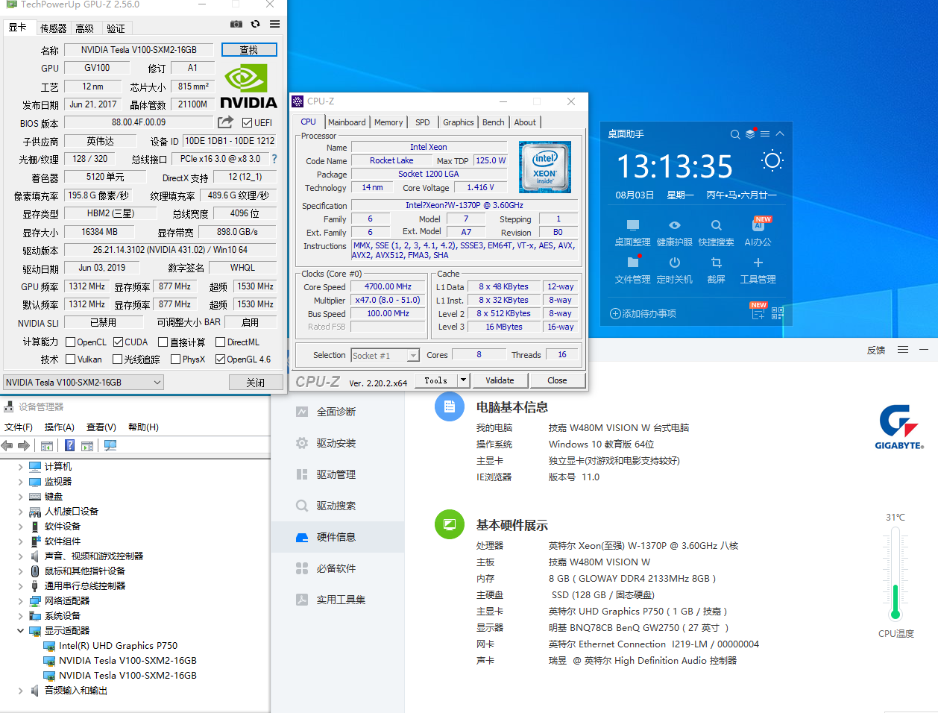The height and width of the screenshot is (713, 938).
Task: Click Device Manager forward arrow icon
Action: 24,445
